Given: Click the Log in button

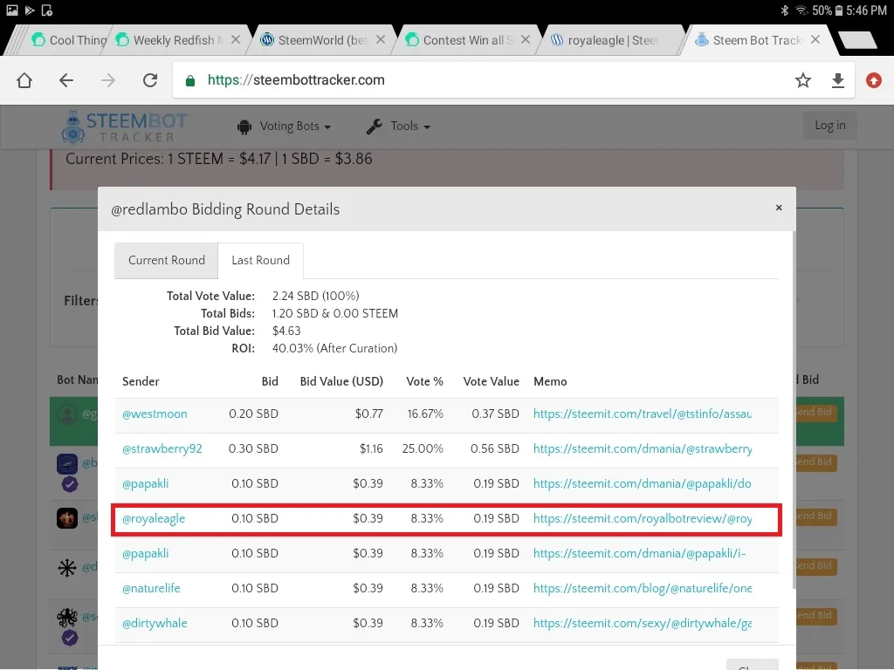Looking at the screenshot, I should (x=829, y=126).
